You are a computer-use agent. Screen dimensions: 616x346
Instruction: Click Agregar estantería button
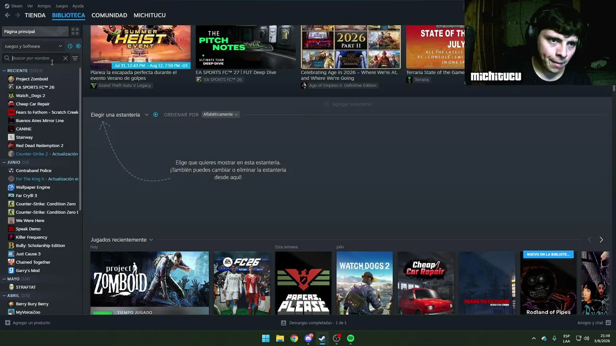pyautogui.click(x=348, y=104)
